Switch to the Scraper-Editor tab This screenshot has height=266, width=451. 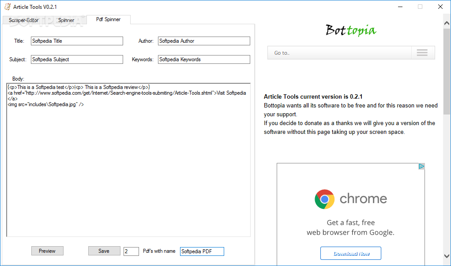23,20
